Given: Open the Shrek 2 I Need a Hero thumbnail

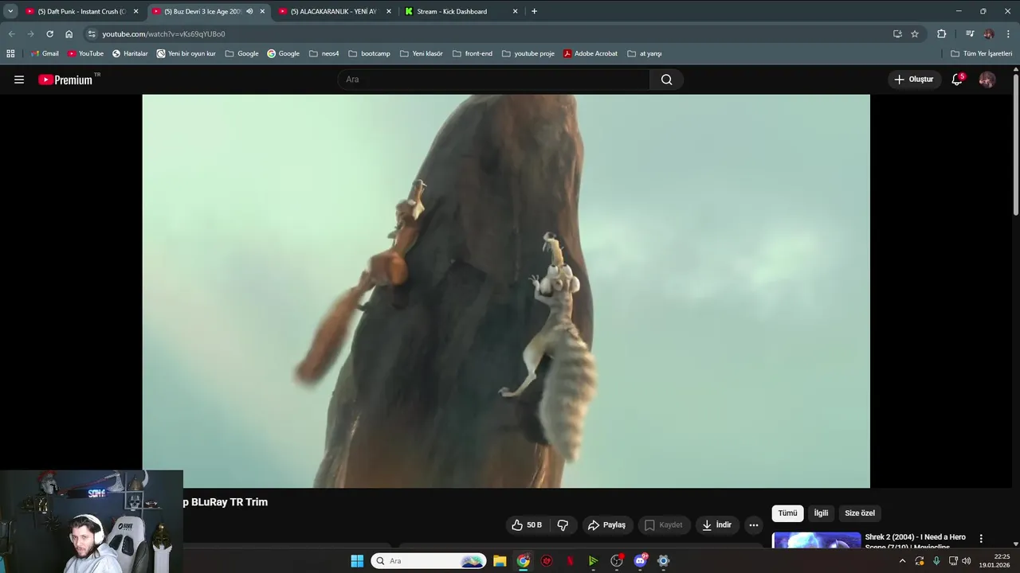Looking at the screenshot, I should (817, 541).
